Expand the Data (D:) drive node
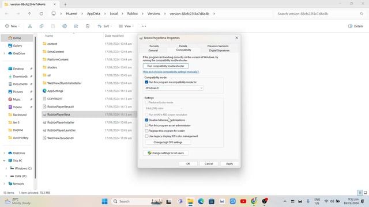Screen dimensions: 369x207 click(x=6, y=176)
